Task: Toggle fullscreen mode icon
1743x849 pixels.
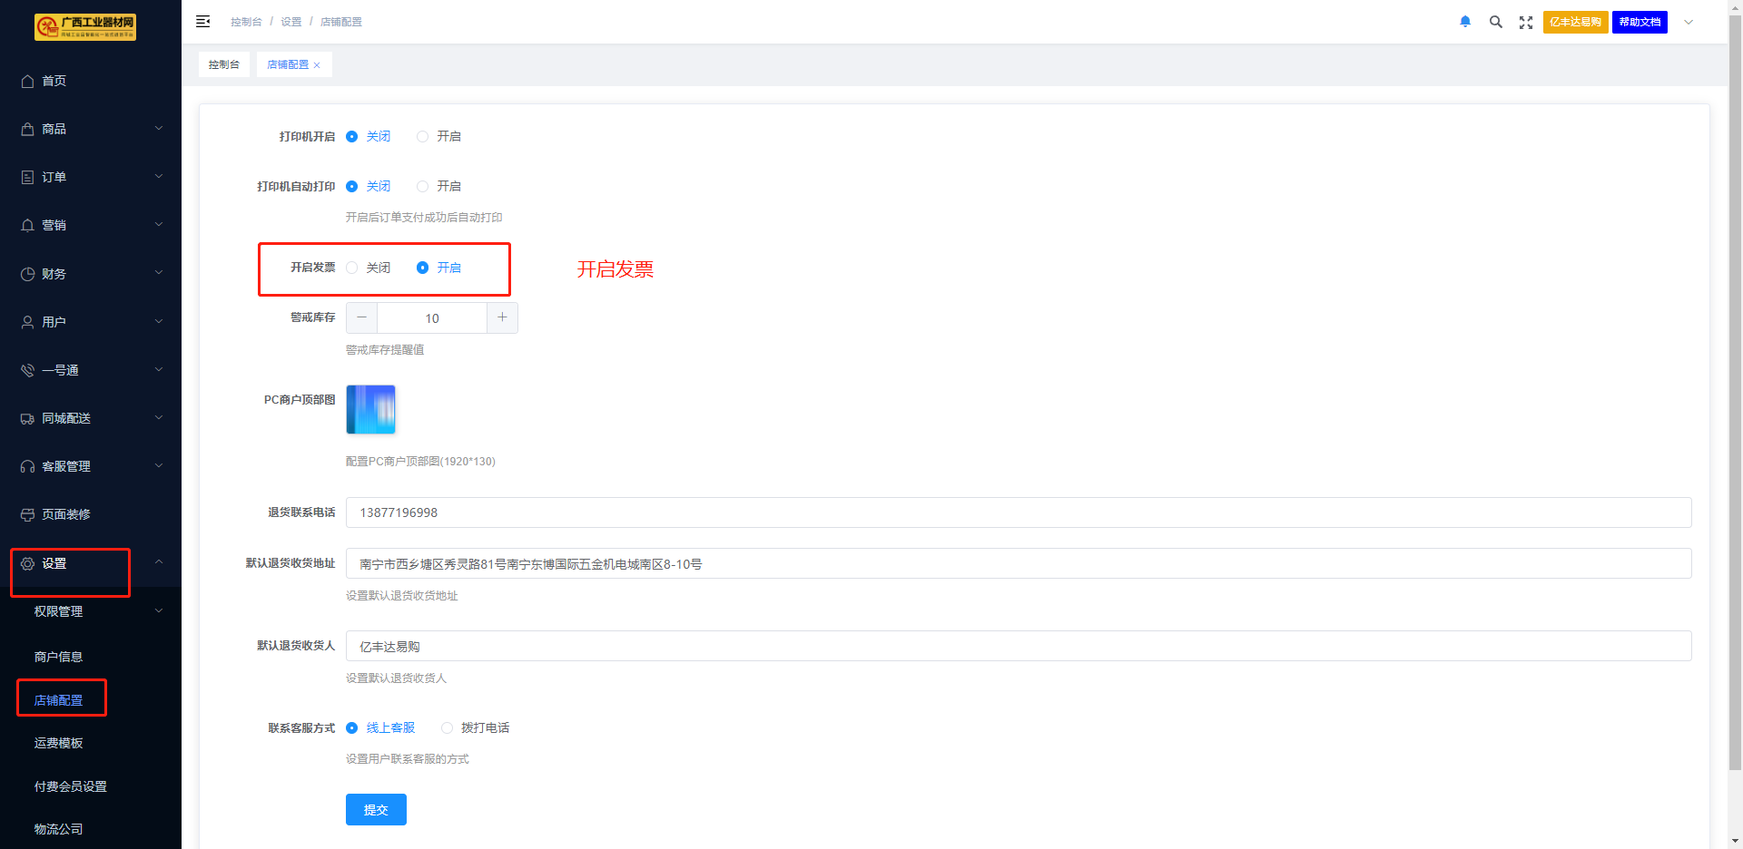Action: (1526, 23)
